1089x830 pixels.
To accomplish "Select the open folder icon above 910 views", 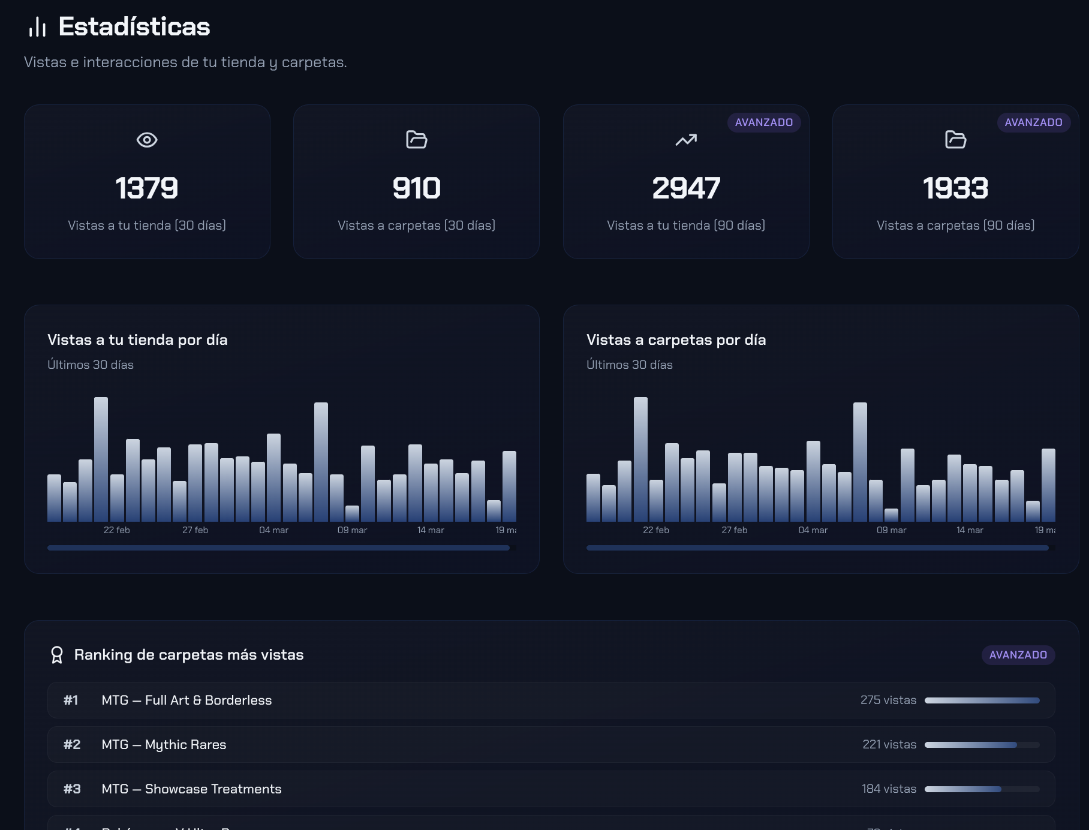I will pyautogui.click(x=416, y=140).
